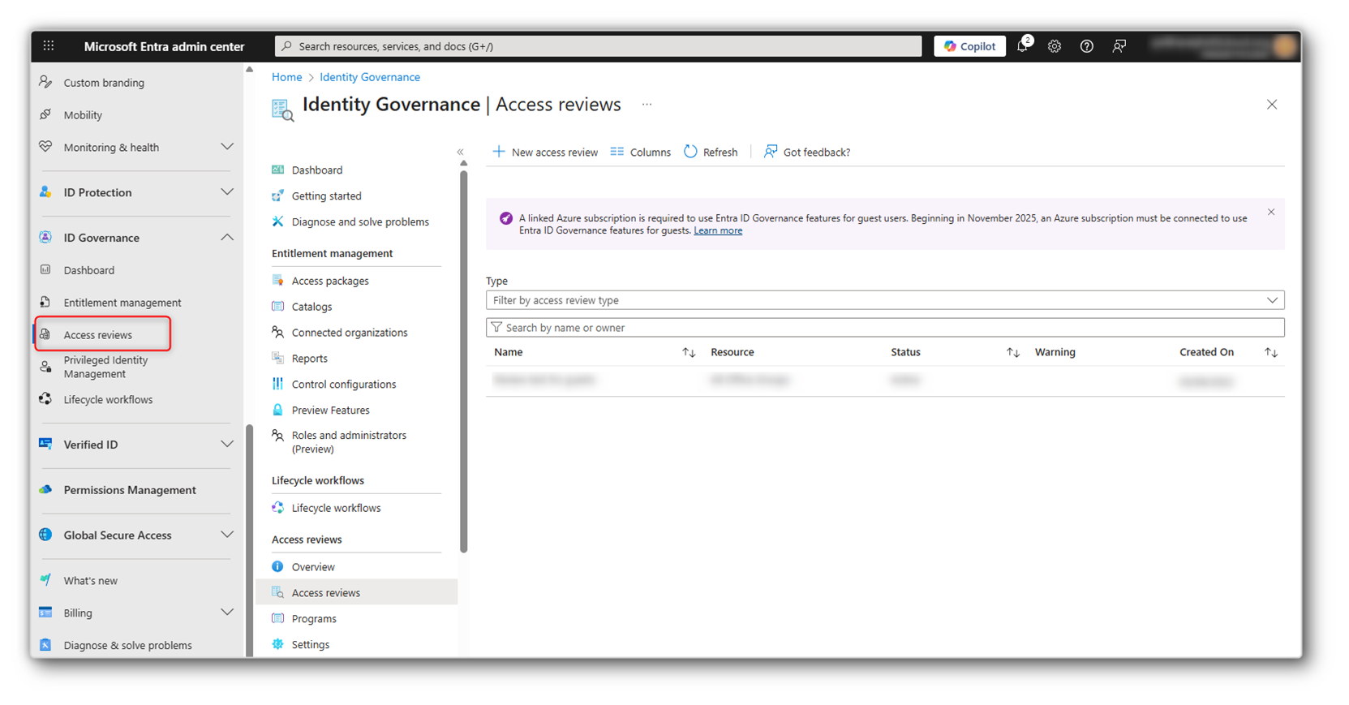Start a New access review

545,152
